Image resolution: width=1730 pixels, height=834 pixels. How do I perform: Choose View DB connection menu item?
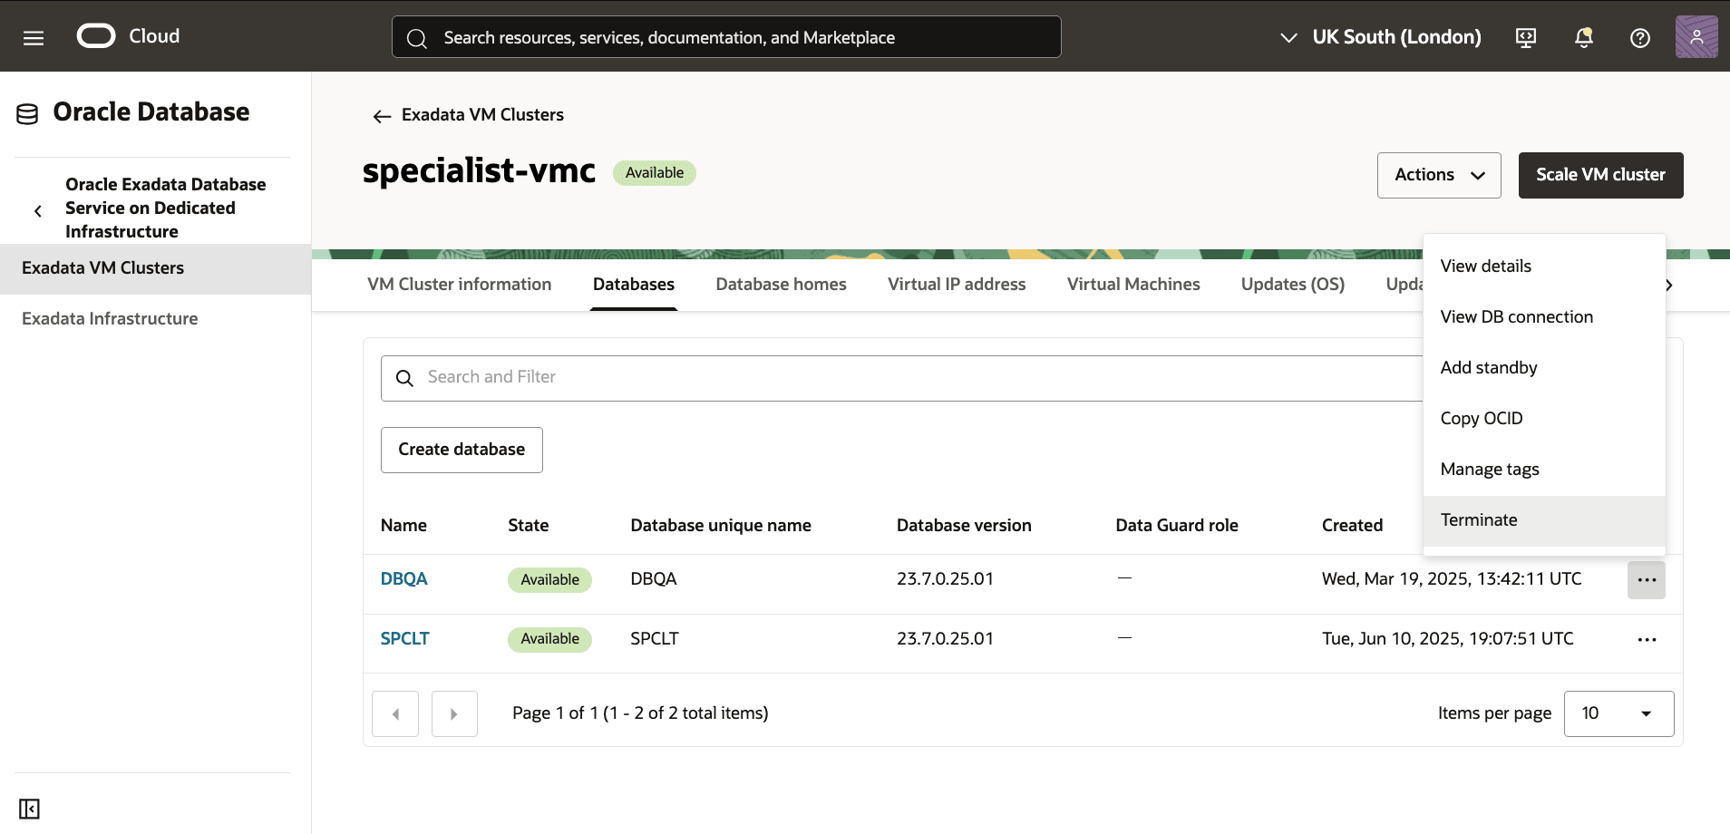pos(1544,317)
